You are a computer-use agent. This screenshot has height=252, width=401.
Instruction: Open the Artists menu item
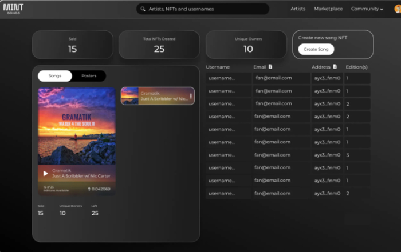(298, 9)
